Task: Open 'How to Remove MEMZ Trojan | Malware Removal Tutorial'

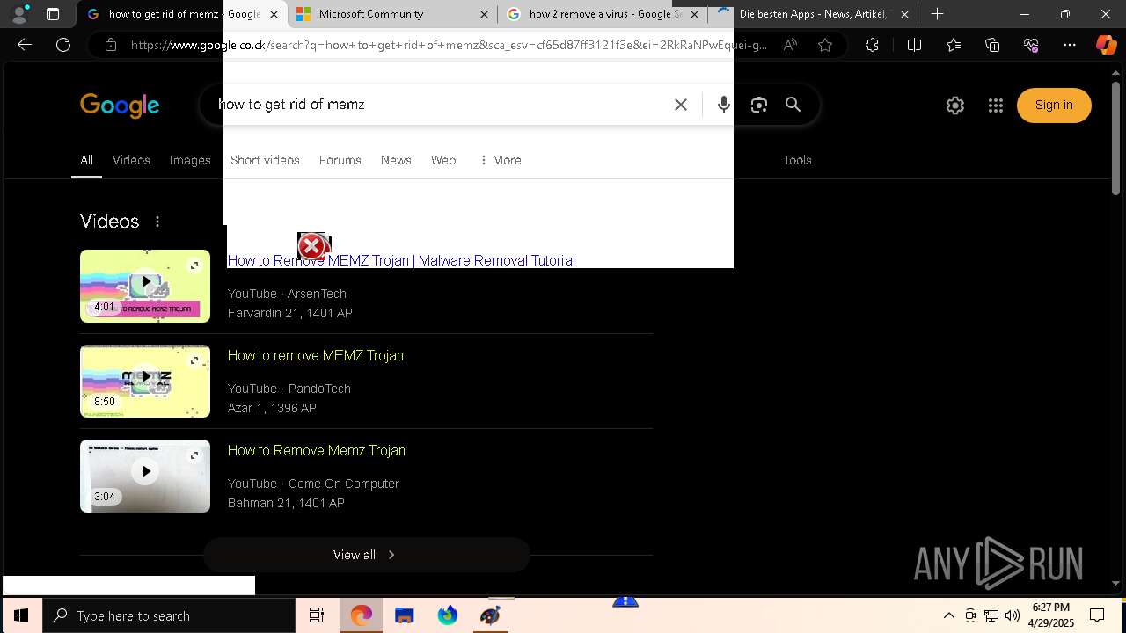Action: point(401,260)
